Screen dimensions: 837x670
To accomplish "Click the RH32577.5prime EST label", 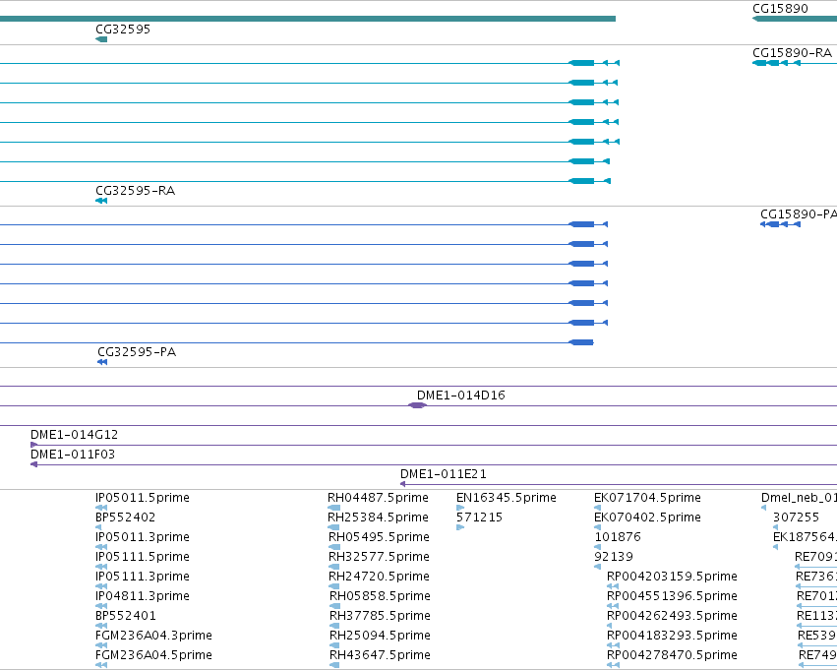I will coord(379,557).
